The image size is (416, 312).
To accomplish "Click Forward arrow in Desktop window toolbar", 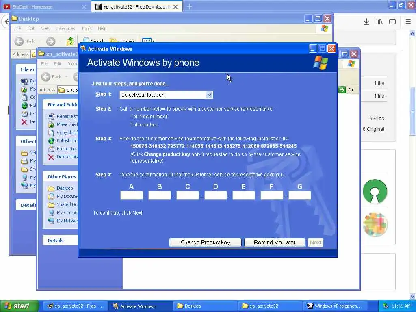I will (x=51, y=41).
